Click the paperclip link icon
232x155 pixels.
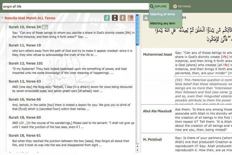(x=131, y=18)
